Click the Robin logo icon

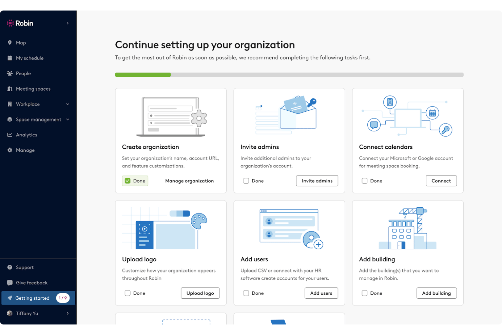pos(10,23)
